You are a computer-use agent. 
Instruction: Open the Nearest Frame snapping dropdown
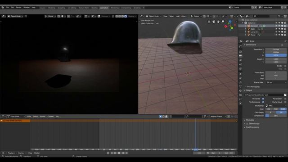tap(218, 117)
